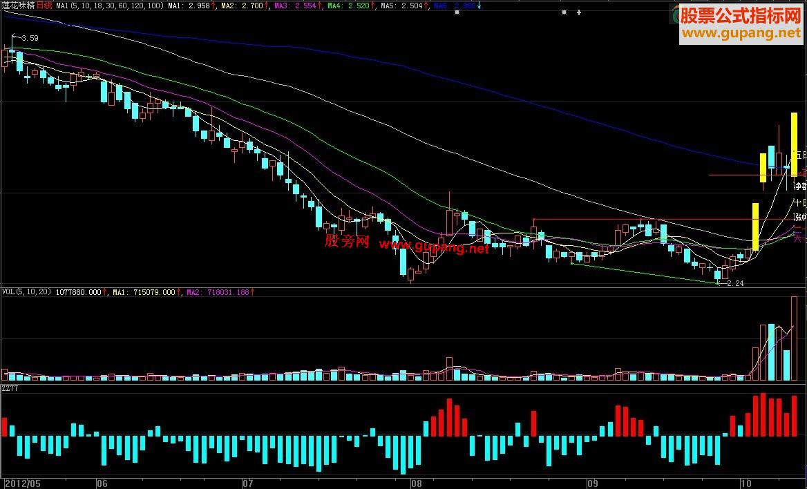Click the 09 month mark on axis

pos(592,483)
